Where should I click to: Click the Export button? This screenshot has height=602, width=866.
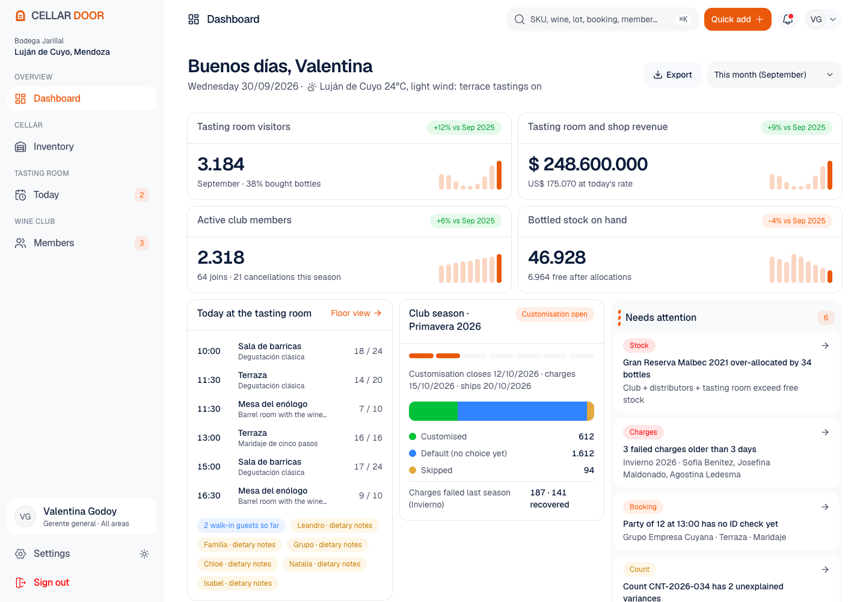[672, 75]
